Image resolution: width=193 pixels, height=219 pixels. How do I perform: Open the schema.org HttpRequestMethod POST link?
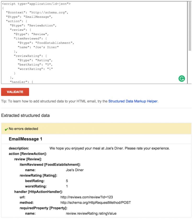tap(96, 202)
